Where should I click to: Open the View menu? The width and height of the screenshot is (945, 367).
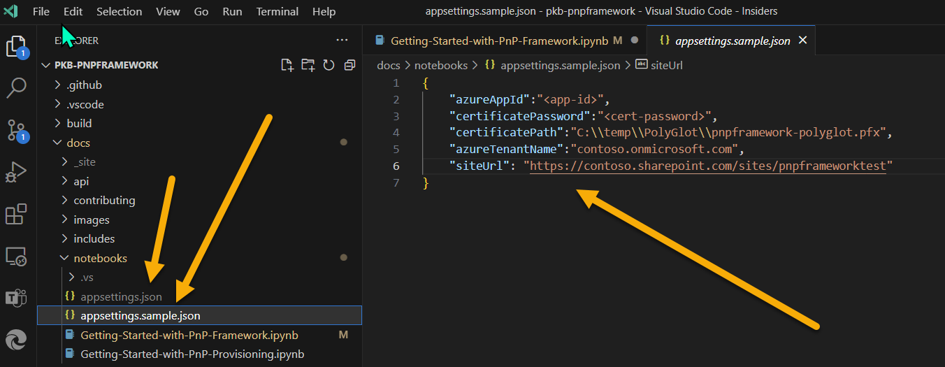pyautogui.click(x=168, y=11)
